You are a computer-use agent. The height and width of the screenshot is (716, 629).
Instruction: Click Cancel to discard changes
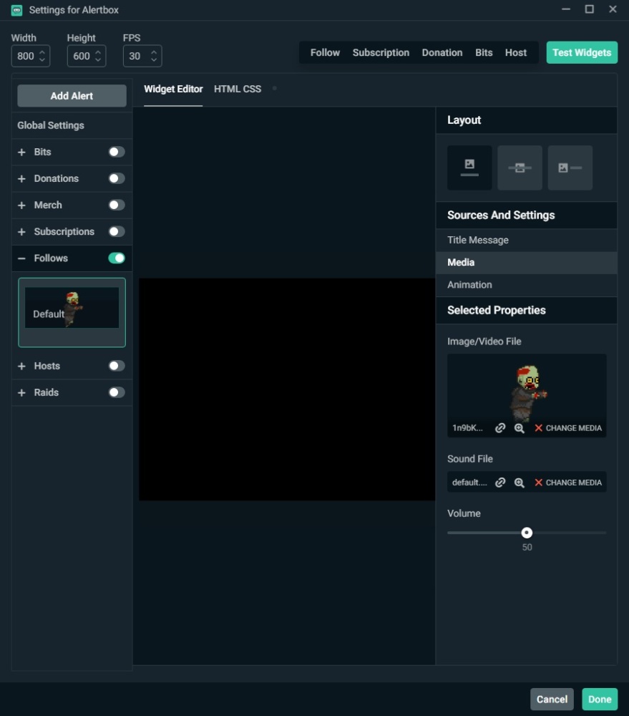[x=552, y=699]
